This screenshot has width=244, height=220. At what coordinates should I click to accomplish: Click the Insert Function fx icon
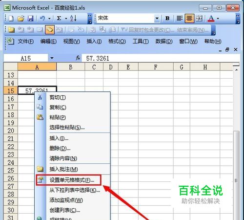[78, 58]
